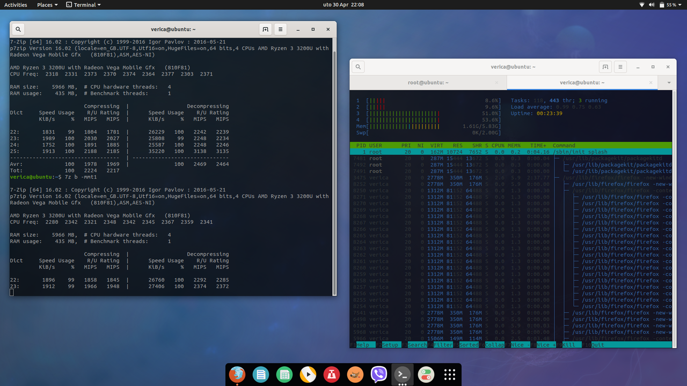Click Kill in the htop function bar
This screenshot has width=687, height=386.
(x=570, y=345)
